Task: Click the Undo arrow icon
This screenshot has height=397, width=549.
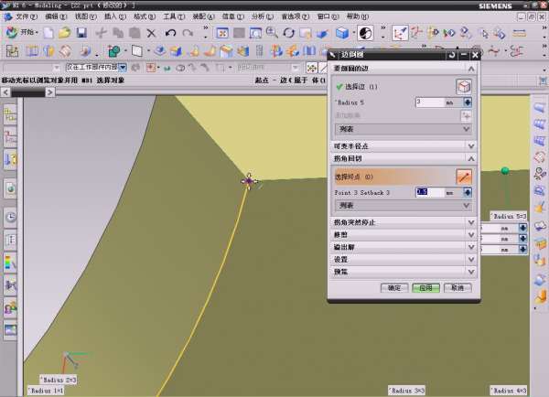Action: click(x=170, y=33)
